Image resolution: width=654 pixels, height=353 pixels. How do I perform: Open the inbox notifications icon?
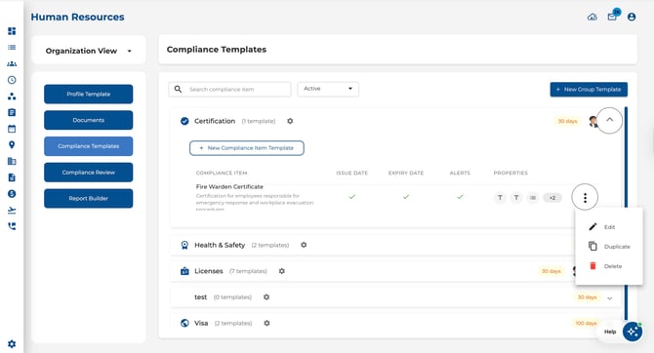612,17
